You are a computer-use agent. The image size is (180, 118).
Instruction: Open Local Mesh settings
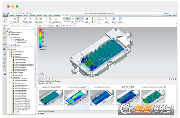tap(40, 20)
